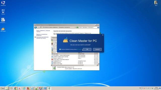Viewport: 161px width, 90px height.
Task: Open the view installed updates link
Action: (x=42, y=35)
